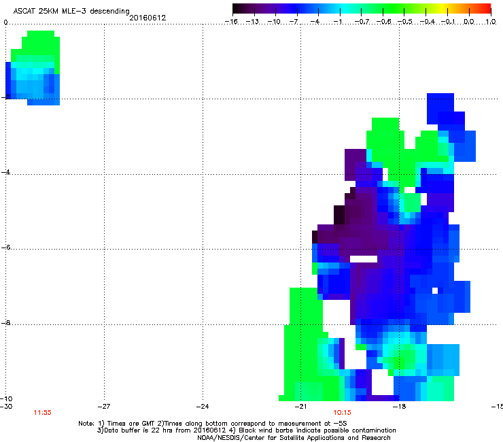Screen dimensions: 503x442
Task: Click the colorbar tick label -0.4
Action: (x=427, y=22)
